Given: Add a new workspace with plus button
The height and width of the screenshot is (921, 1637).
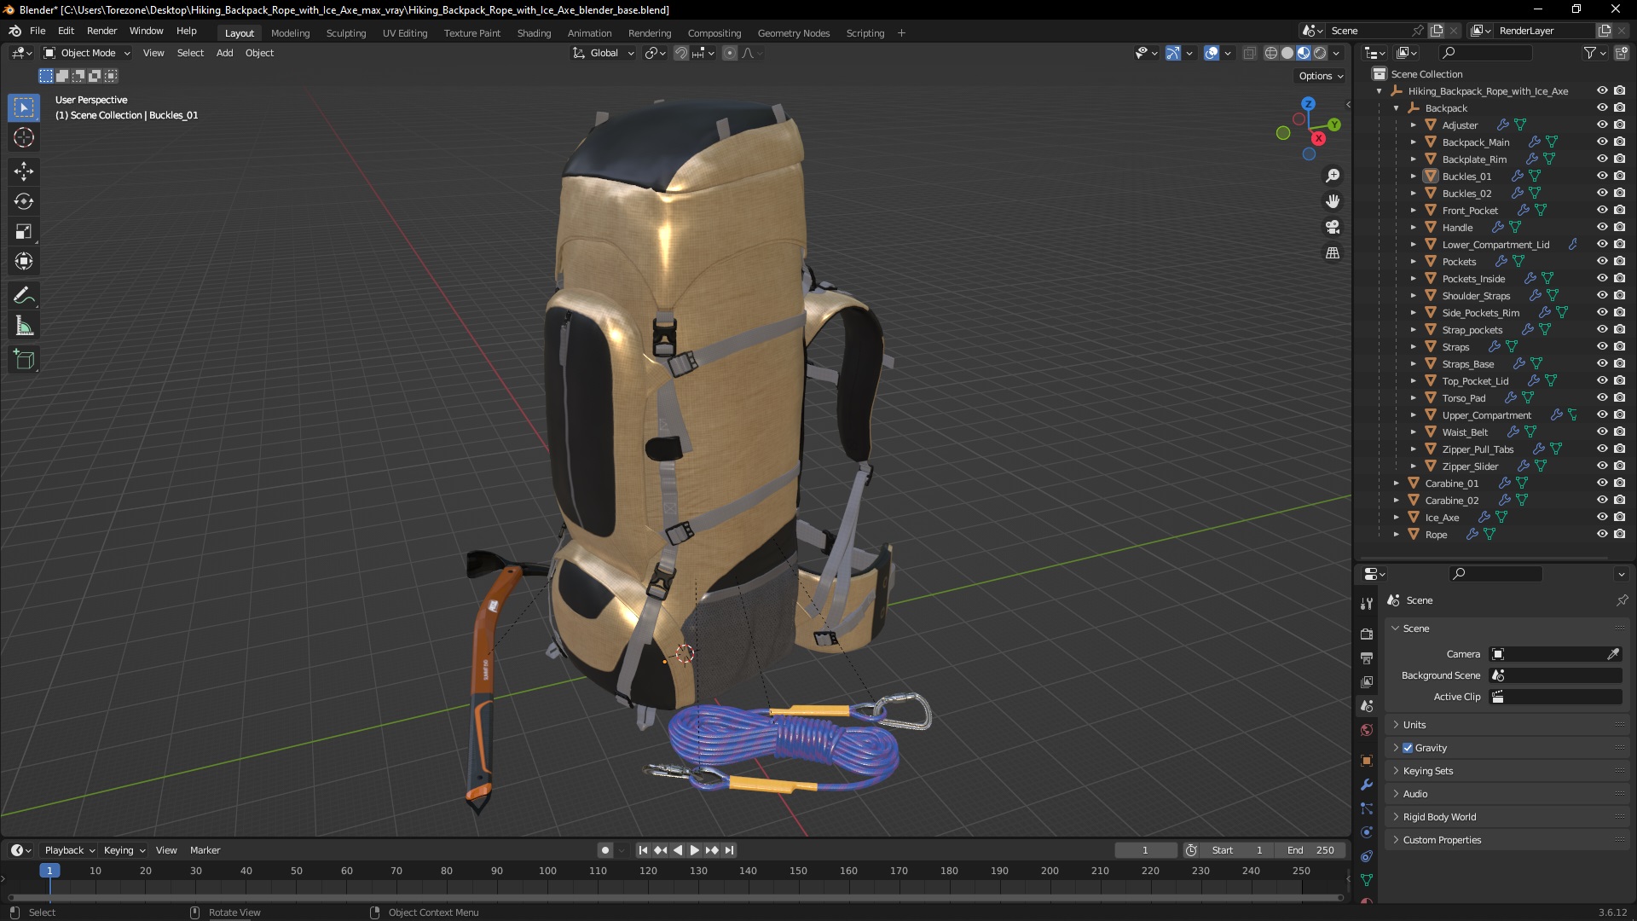Looking at the screenshot, I should coord(901,33).
